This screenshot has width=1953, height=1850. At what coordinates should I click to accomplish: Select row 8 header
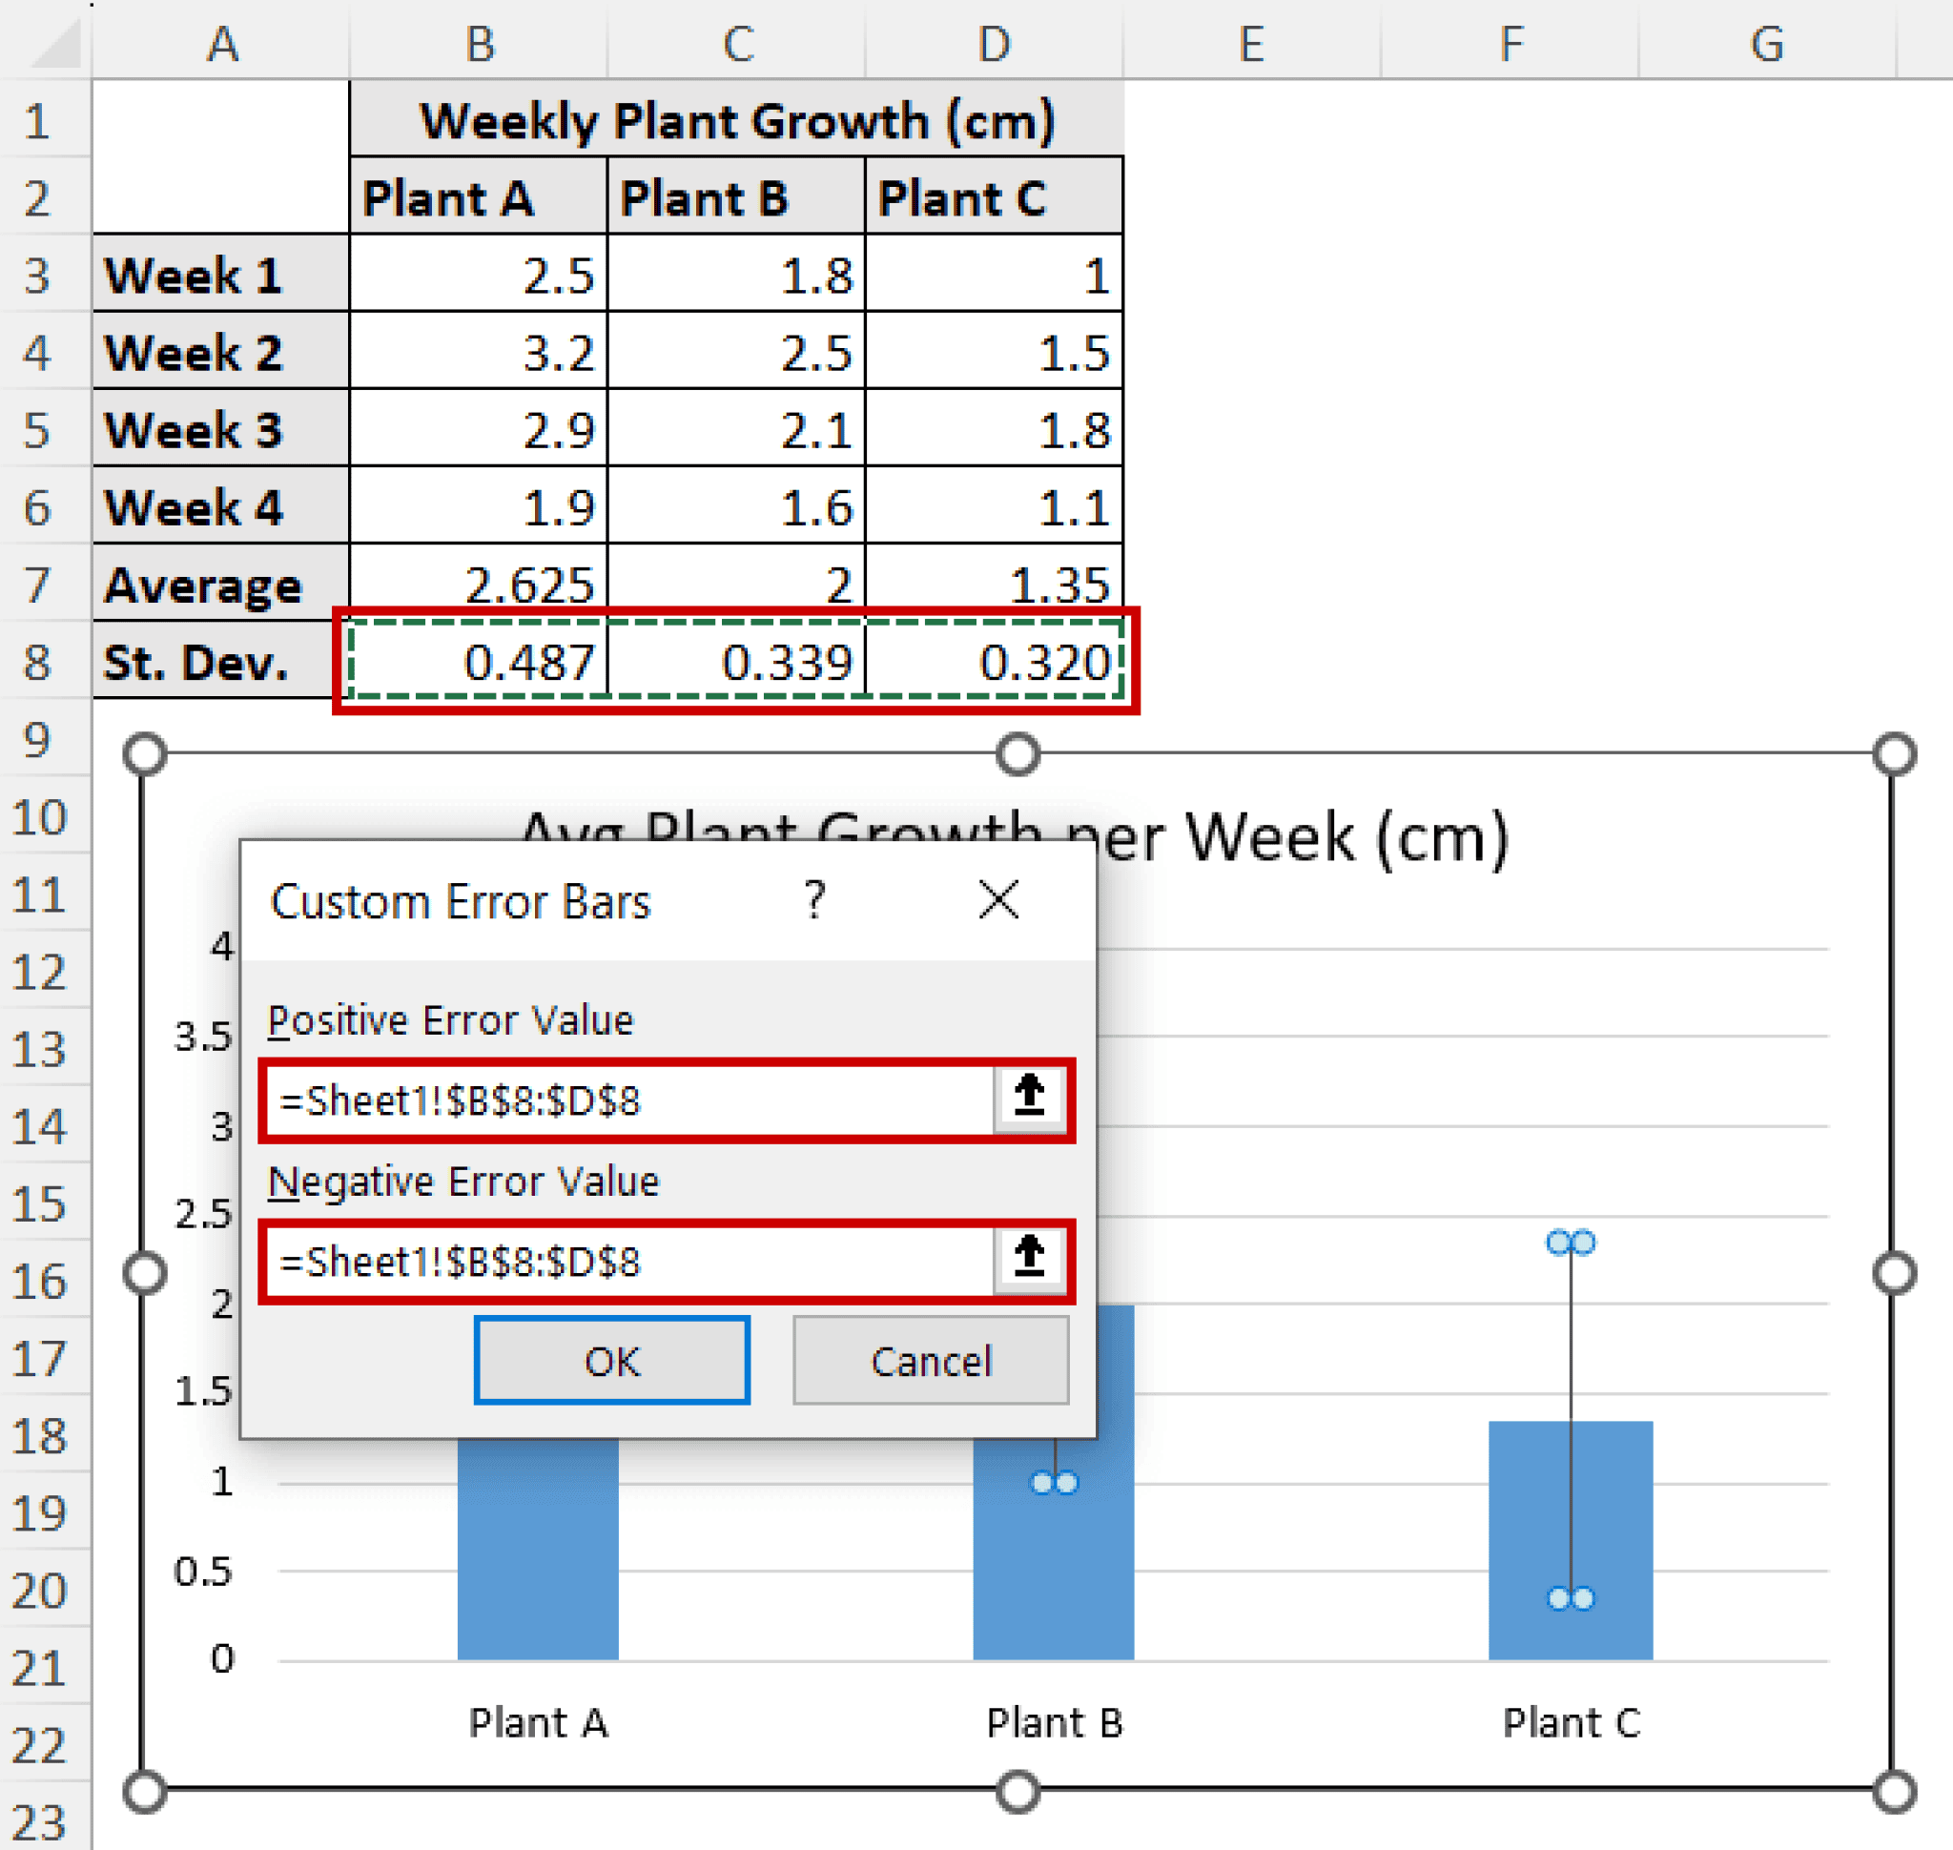[37, 662]
